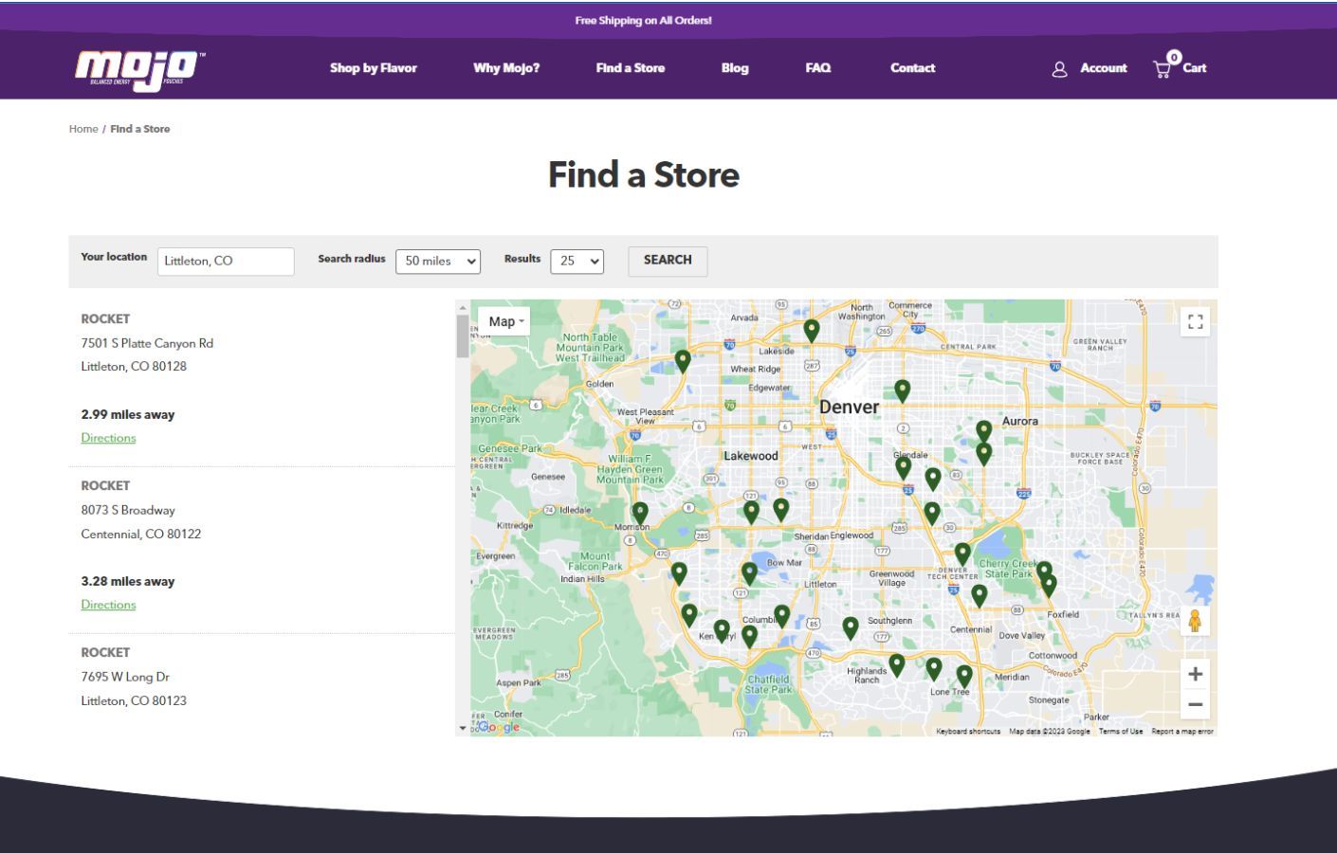Click map pin left of Denver Tech Center
This screenshot has width=1337, height=853.
962,554
